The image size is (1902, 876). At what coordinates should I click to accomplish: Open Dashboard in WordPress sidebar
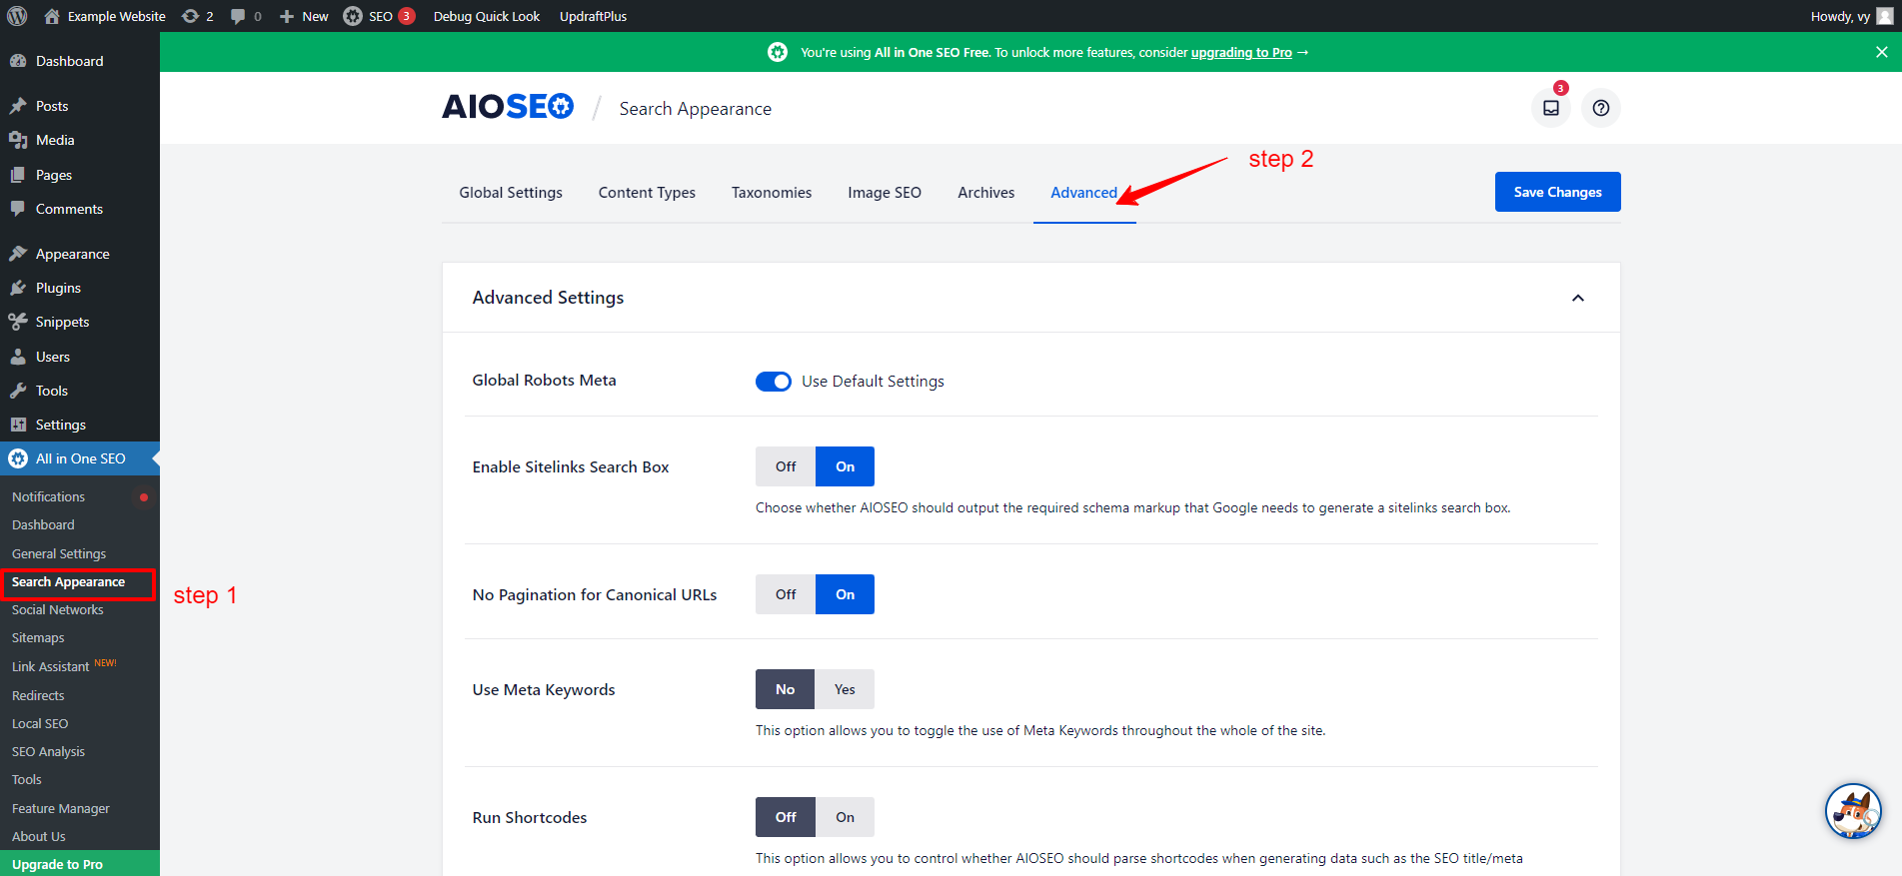click(80, 61)
